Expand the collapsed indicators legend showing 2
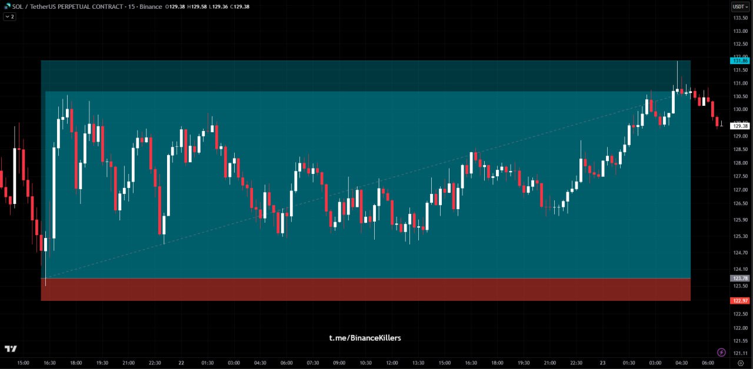The image size is (753, 369). coord(9,17)
